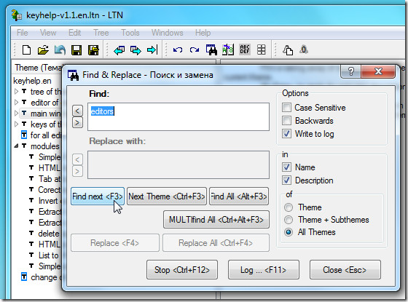Select the 'List to' tree item

(x=48, y=255)
